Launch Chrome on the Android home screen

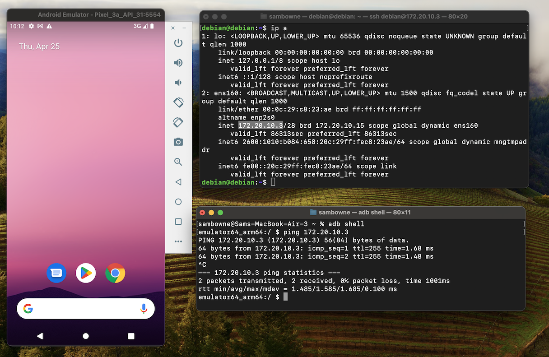coord(115,273)
